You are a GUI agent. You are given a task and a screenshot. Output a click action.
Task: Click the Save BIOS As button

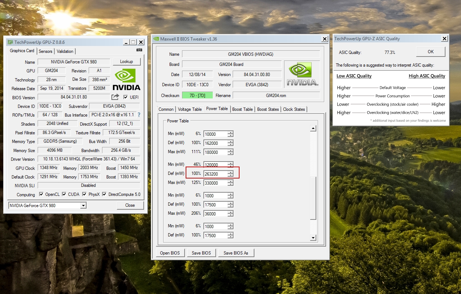tap(236, 253)
